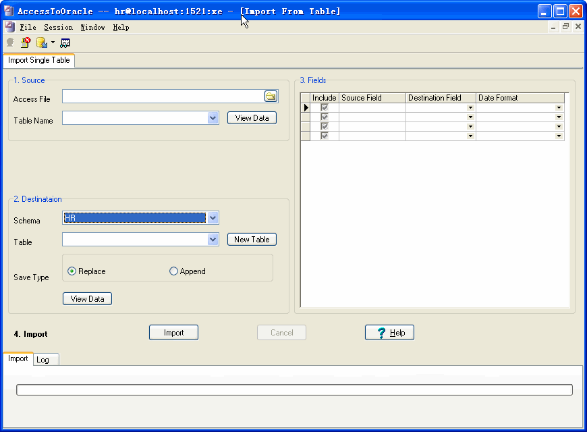
Task: Switch to the bottom Import tab
Action: click(x=18, y=358)
